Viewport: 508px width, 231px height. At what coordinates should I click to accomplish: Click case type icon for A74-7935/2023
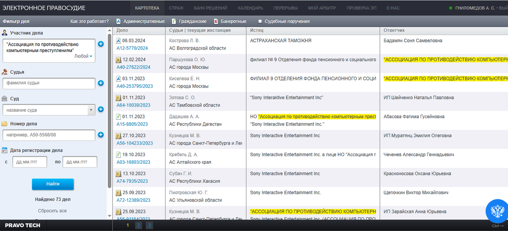point(119,174)
